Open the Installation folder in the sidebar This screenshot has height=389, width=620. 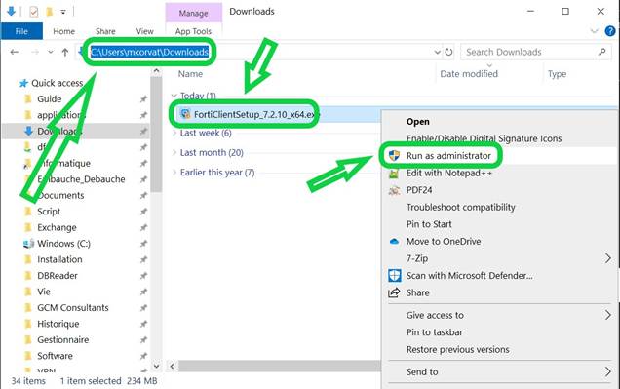coord(59,259)
